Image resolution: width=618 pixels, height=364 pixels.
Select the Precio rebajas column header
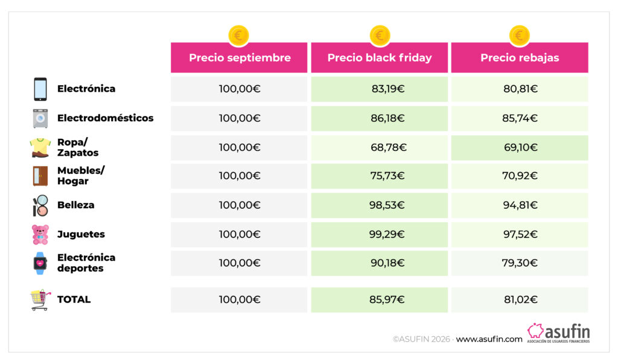[x=520, y=58]
